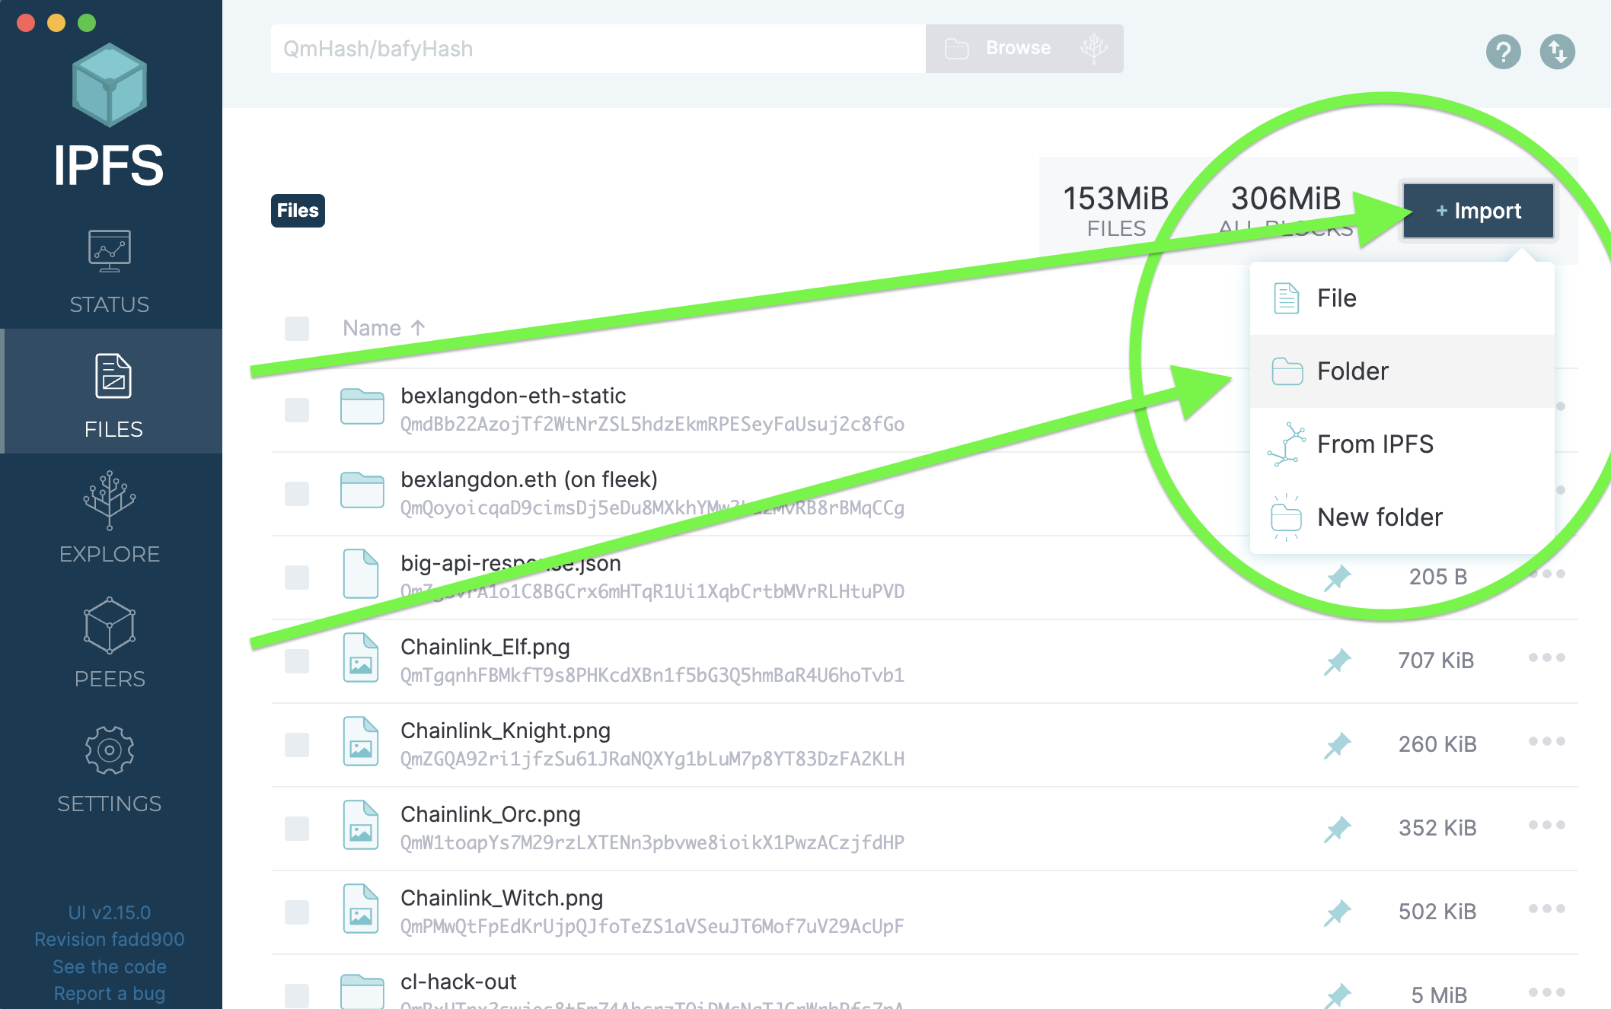The width and height of the screenshot is (1611, 1009).
Task: Click pin icon for Chainlink_Orc.png
Action: (x=1337, y=828)
